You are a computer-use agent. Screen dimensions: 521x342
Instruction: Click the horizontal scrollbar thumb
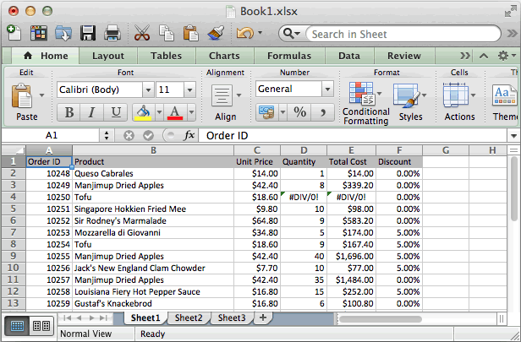point(380,319)
